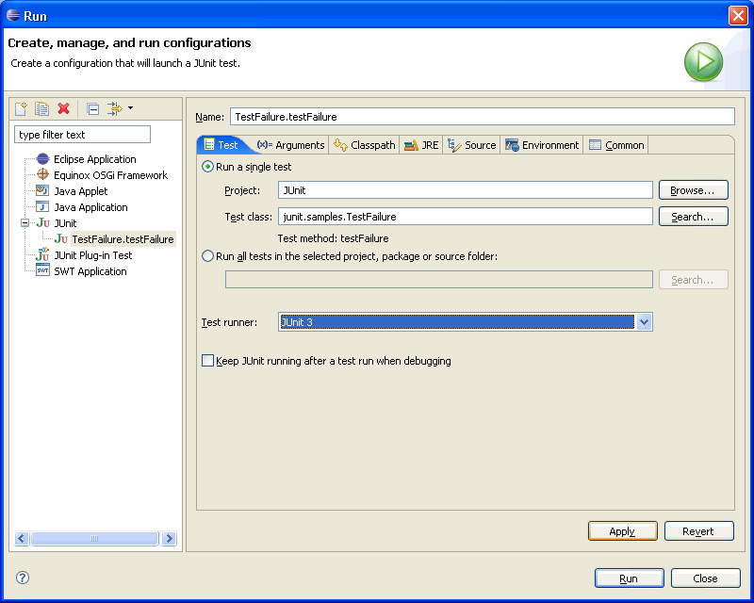Open the Environment tab

pyautogui.click(x=542, y=145)
